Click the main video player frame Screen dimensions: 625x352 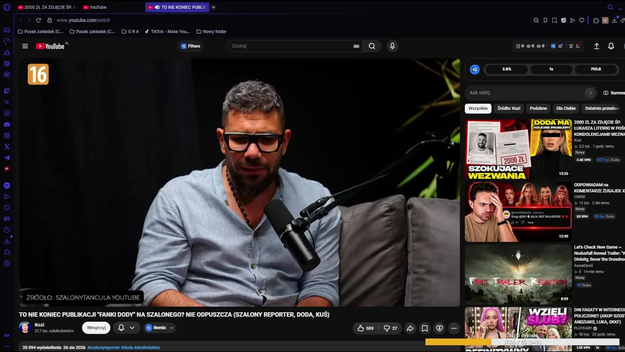pyautogui.click(x=239, y=182)
